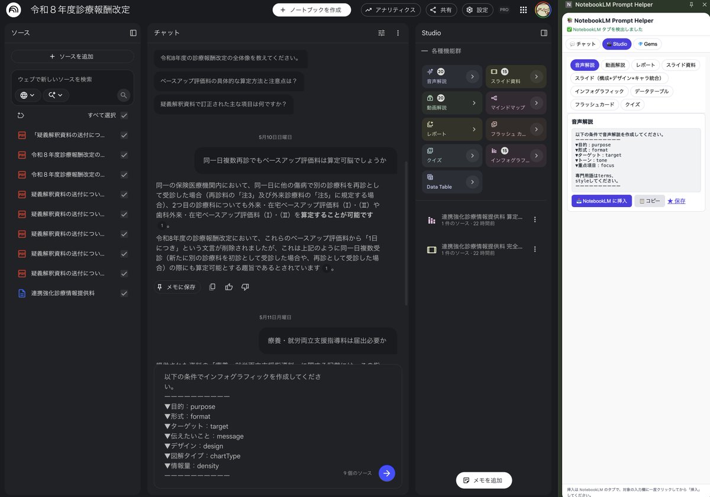Open the globe web source dropdown
Screen dimensions: 710x497
coord(27,95)
